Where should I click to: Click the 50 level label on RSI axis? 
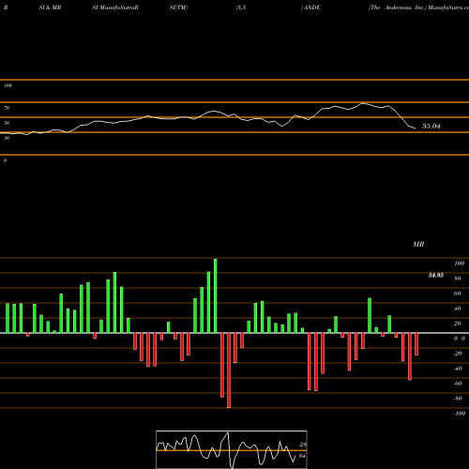pyautogui.click(x=7, y=123)
